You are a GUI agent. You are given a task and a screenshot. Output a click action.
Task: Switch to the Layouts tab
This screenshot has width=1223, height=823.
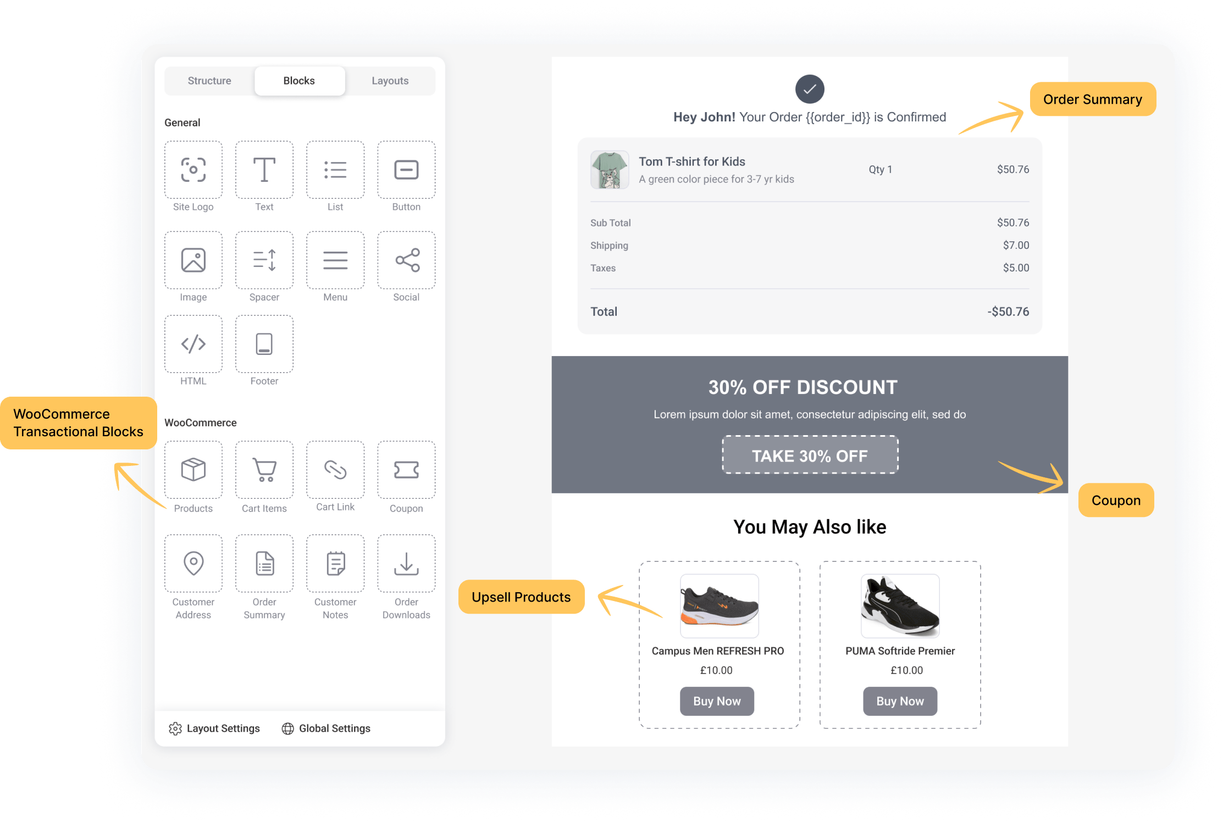389,82
